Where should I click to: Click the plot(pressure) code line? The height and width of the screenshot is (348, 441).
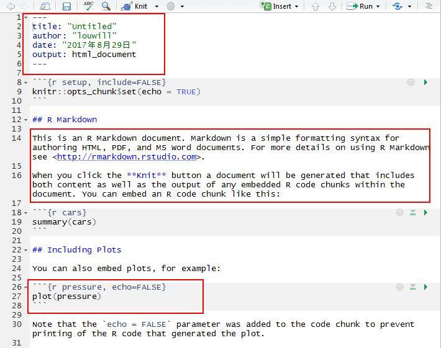[66, 297]
